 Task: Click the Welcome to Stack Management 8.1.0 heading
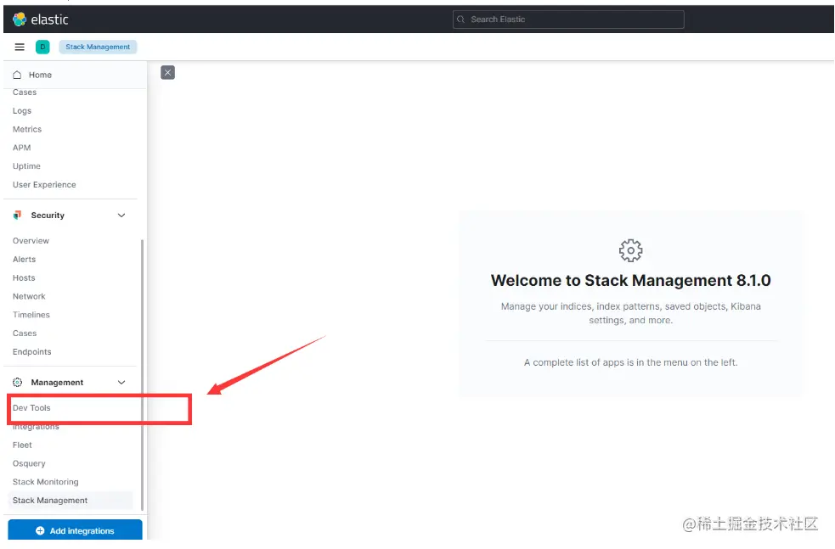(x=630, y=280)
